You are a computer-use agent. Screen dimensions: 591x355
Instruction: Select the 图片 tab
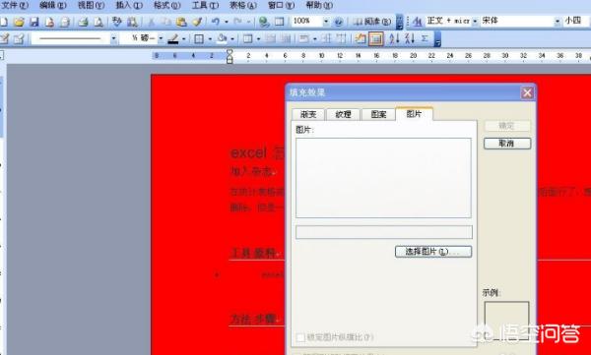click(x=414, y=114)
